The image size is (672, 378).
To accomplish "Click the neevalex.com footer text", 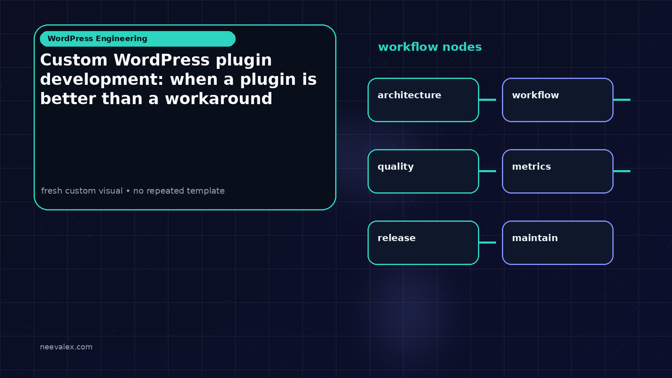I will pyautogui.click(x=66, y=347).
